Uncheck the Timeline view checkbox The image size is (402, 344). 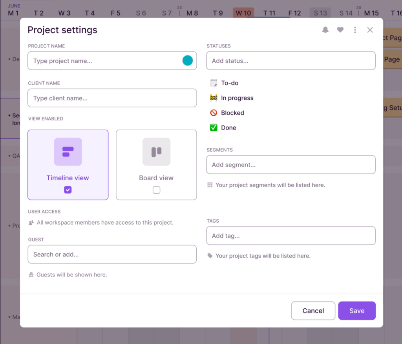coord(68,190)
